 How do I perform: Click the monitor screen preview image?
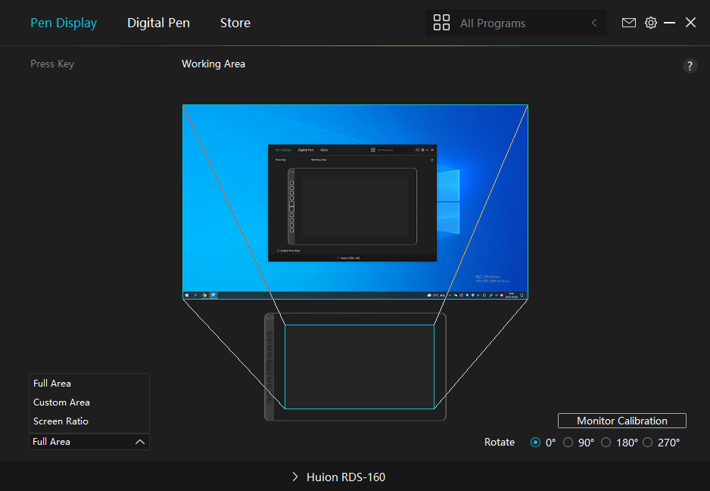click(x=355, y=201)
